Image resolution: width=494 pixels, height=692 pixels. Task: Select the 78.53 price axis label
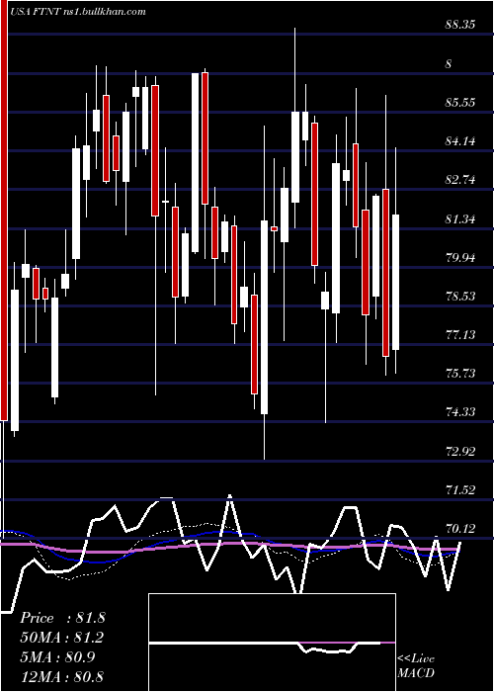tap(460, 297)
